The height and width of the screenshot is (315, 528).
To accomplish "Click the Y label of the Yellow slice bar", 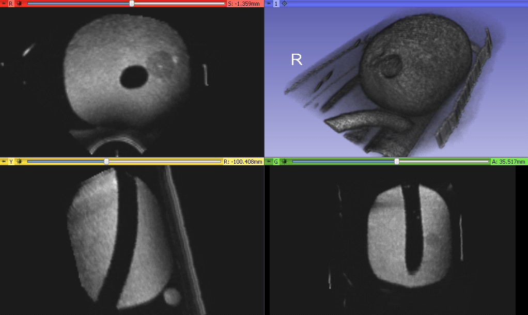I will tap(11, 162).
